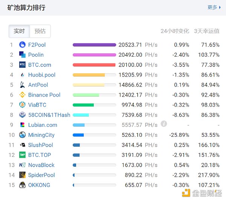Open the Poolin pool link
The width and height of the screenshot is (226, 201).
(36, 55)
